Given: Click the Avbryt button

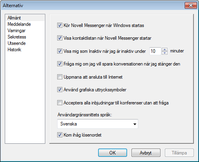Looking at the screenshot, I should [146, 153].
